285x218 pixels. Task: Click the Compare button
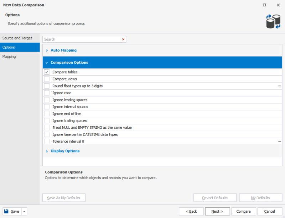pos(243,211)
